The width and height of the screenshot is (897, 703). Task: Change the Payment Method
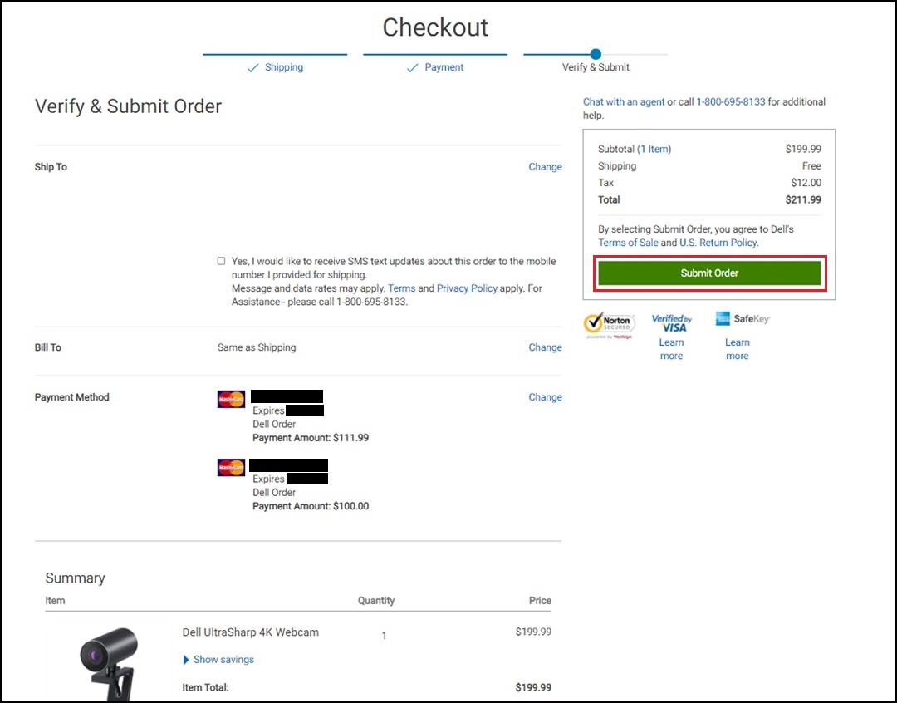(545, 397)
